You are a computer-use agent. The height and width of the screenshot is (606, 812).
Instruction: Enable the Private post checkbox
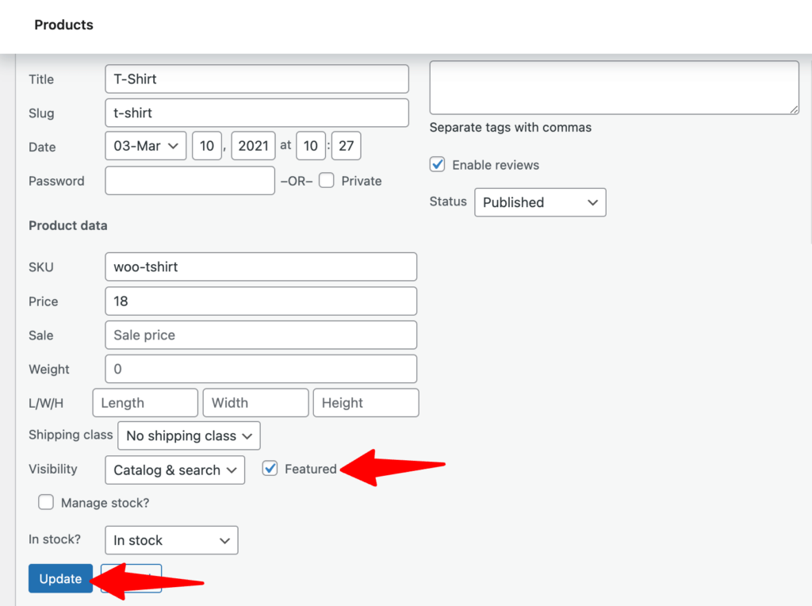[x=326, y=180]
